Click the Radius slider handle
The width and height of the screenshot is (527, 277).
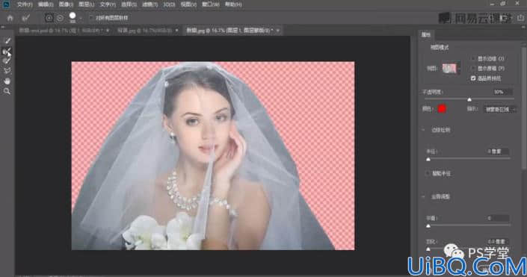pyautogui.click(x=428, y=159)
